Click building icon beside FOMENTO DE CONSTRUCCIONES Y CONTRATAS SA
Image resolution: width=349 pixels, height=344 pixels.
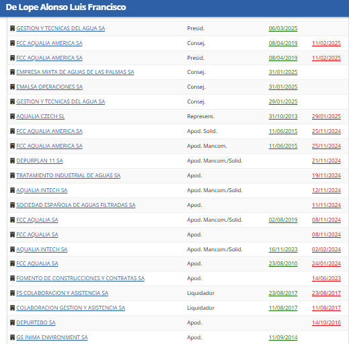[x=13, y=278]
